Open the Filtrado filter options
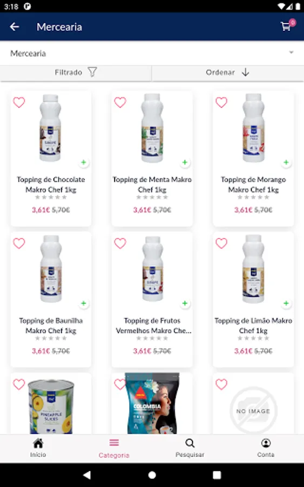The image size is (304, 487). [76, 73]
